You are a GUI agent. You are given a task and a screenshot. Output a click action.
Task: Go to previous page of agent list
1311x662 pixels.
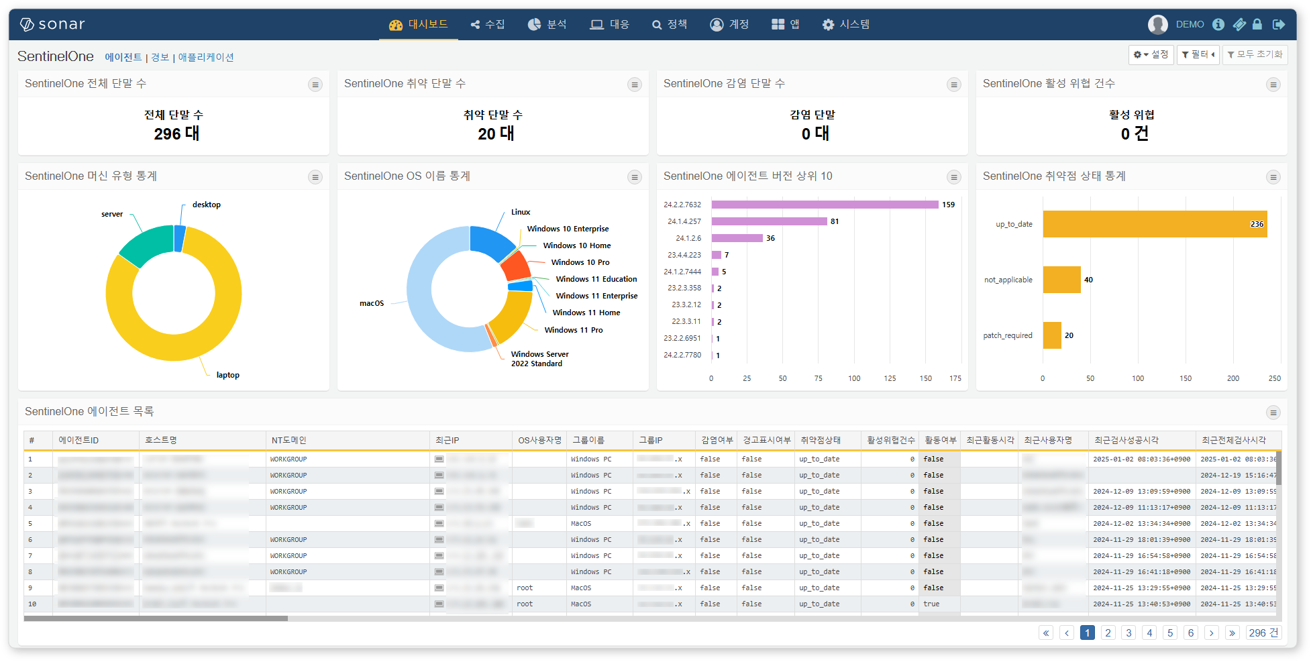1067,633
